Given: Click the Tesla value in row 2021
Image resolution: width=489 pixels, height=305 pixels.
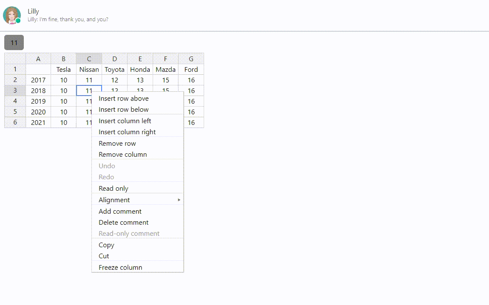Looking at the screenshot, I should point(64,122).
